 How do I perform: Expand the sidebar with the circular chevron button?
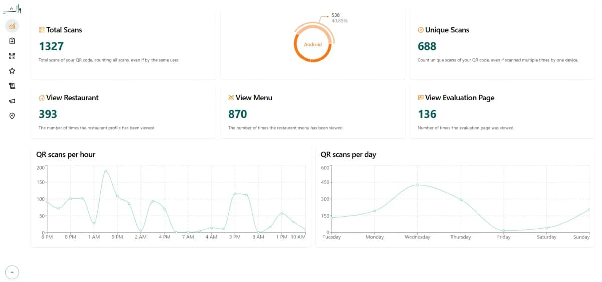point(12,272)
